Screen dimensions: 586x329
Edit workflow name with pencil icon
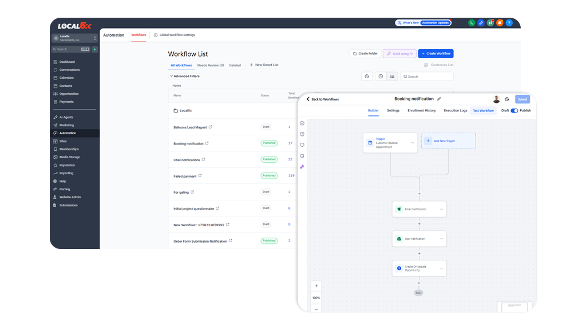tap(439, 99)
